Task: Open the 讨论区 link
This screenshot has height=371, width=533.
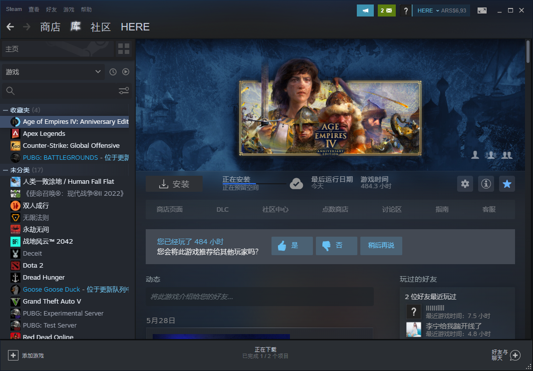Action: point(392,210)
